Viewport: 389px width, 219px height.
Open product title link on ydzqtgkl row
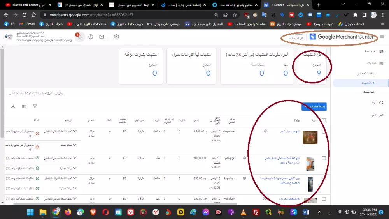pyautogui.click(x=282, y=160)
